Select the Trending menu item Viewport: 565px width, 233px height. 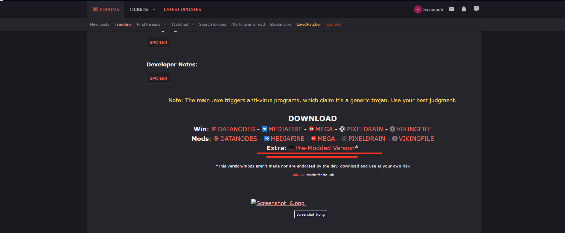click(x=123, y=24)
